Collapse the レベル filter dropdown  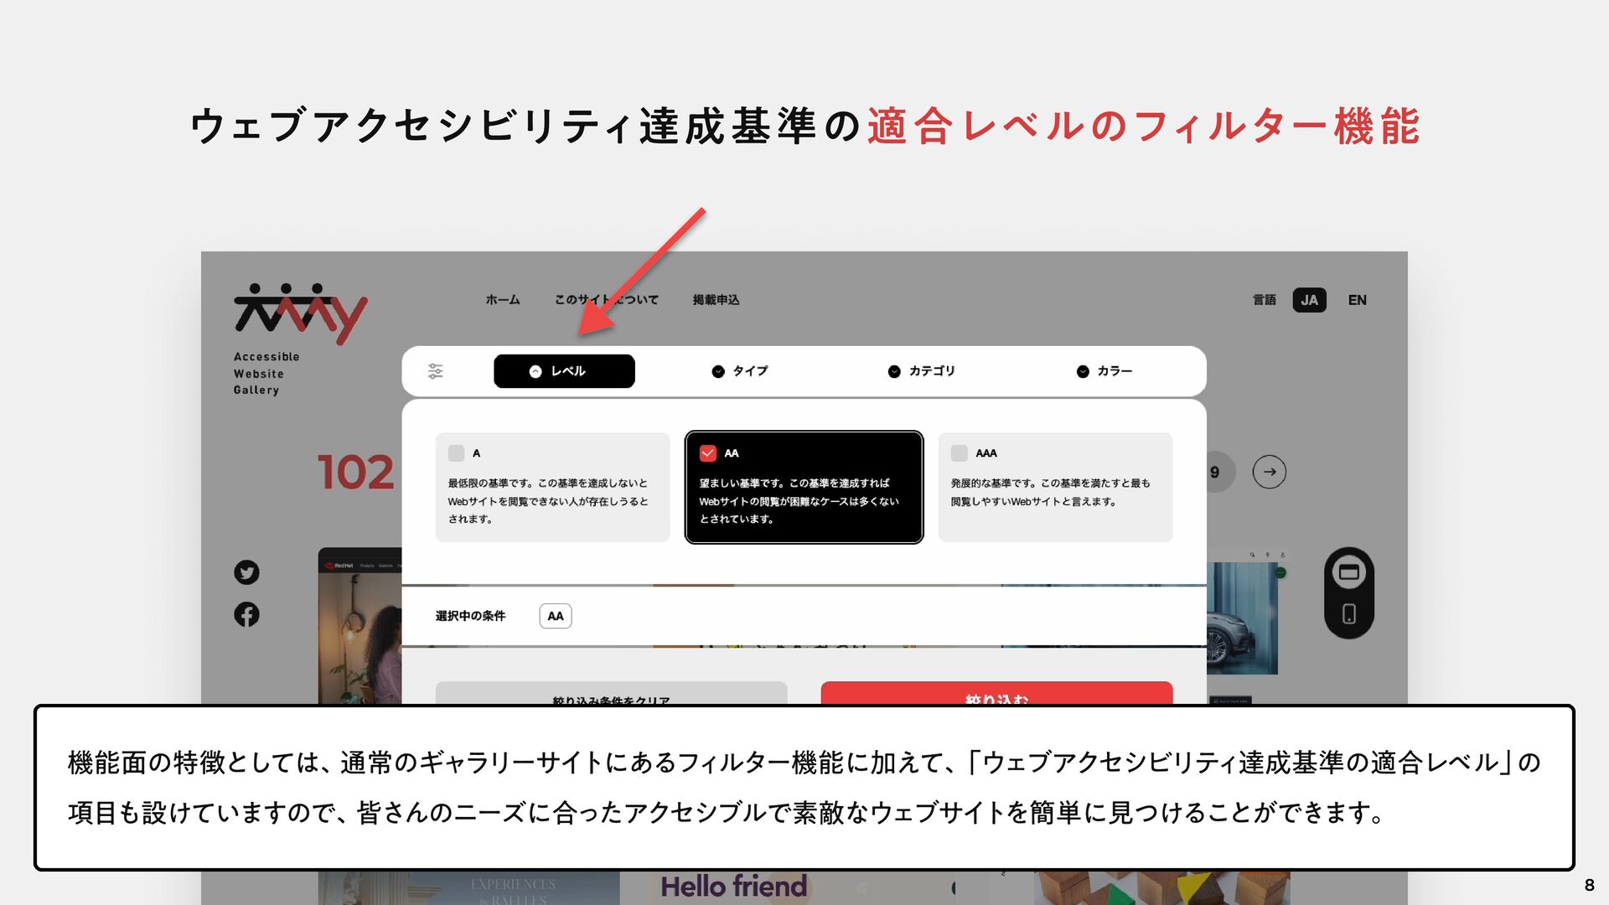click(564, 371)
